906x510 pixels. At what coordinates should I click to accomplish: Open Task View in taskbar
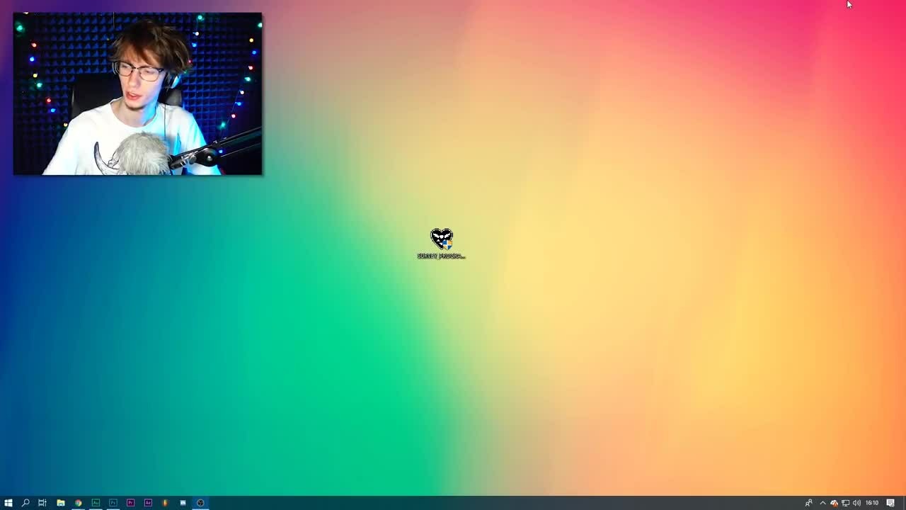pyautogui.click(x=42, y=503)
